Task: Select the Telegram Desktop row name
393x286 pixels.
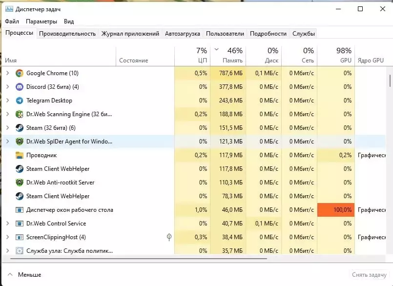Action: (x=49, y=101)
